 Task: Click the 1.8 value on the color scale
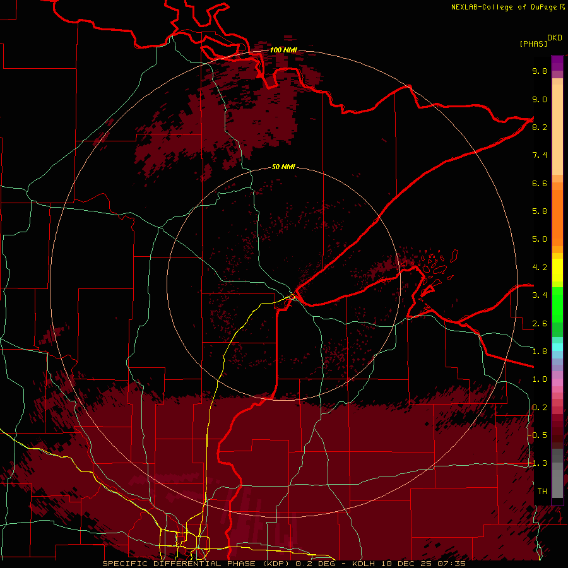540,352
